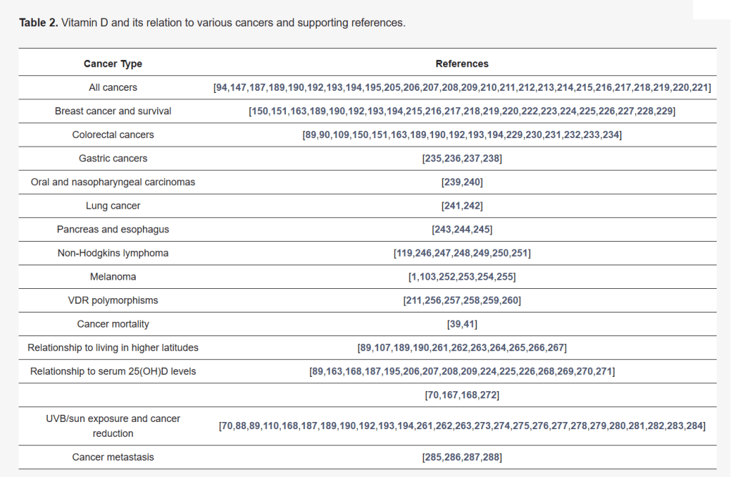Viewport: 731px width, 477px height.
Task: Click reference 255 in Melanoma row
Action: (505, 277)
